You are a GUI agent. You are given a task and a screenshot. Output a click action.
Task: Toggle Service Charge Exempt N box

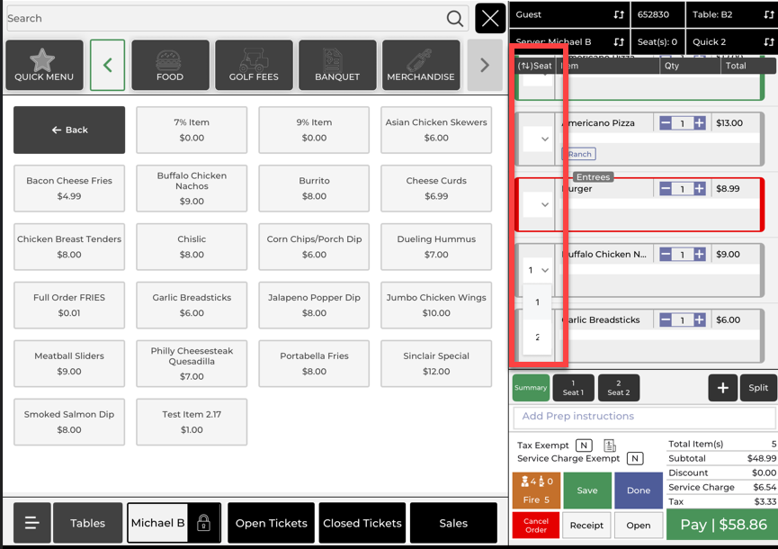pyautogui.click(x=634, y=459)
